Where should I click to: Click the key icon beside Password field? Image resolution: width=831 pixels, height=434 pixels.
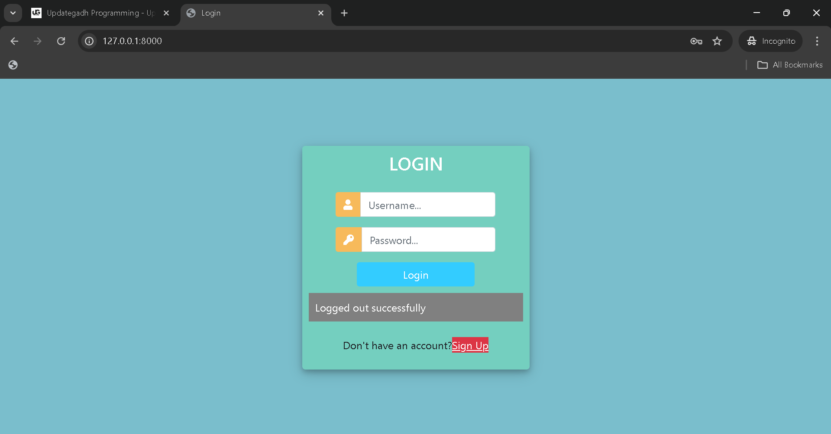click(348, 240)
